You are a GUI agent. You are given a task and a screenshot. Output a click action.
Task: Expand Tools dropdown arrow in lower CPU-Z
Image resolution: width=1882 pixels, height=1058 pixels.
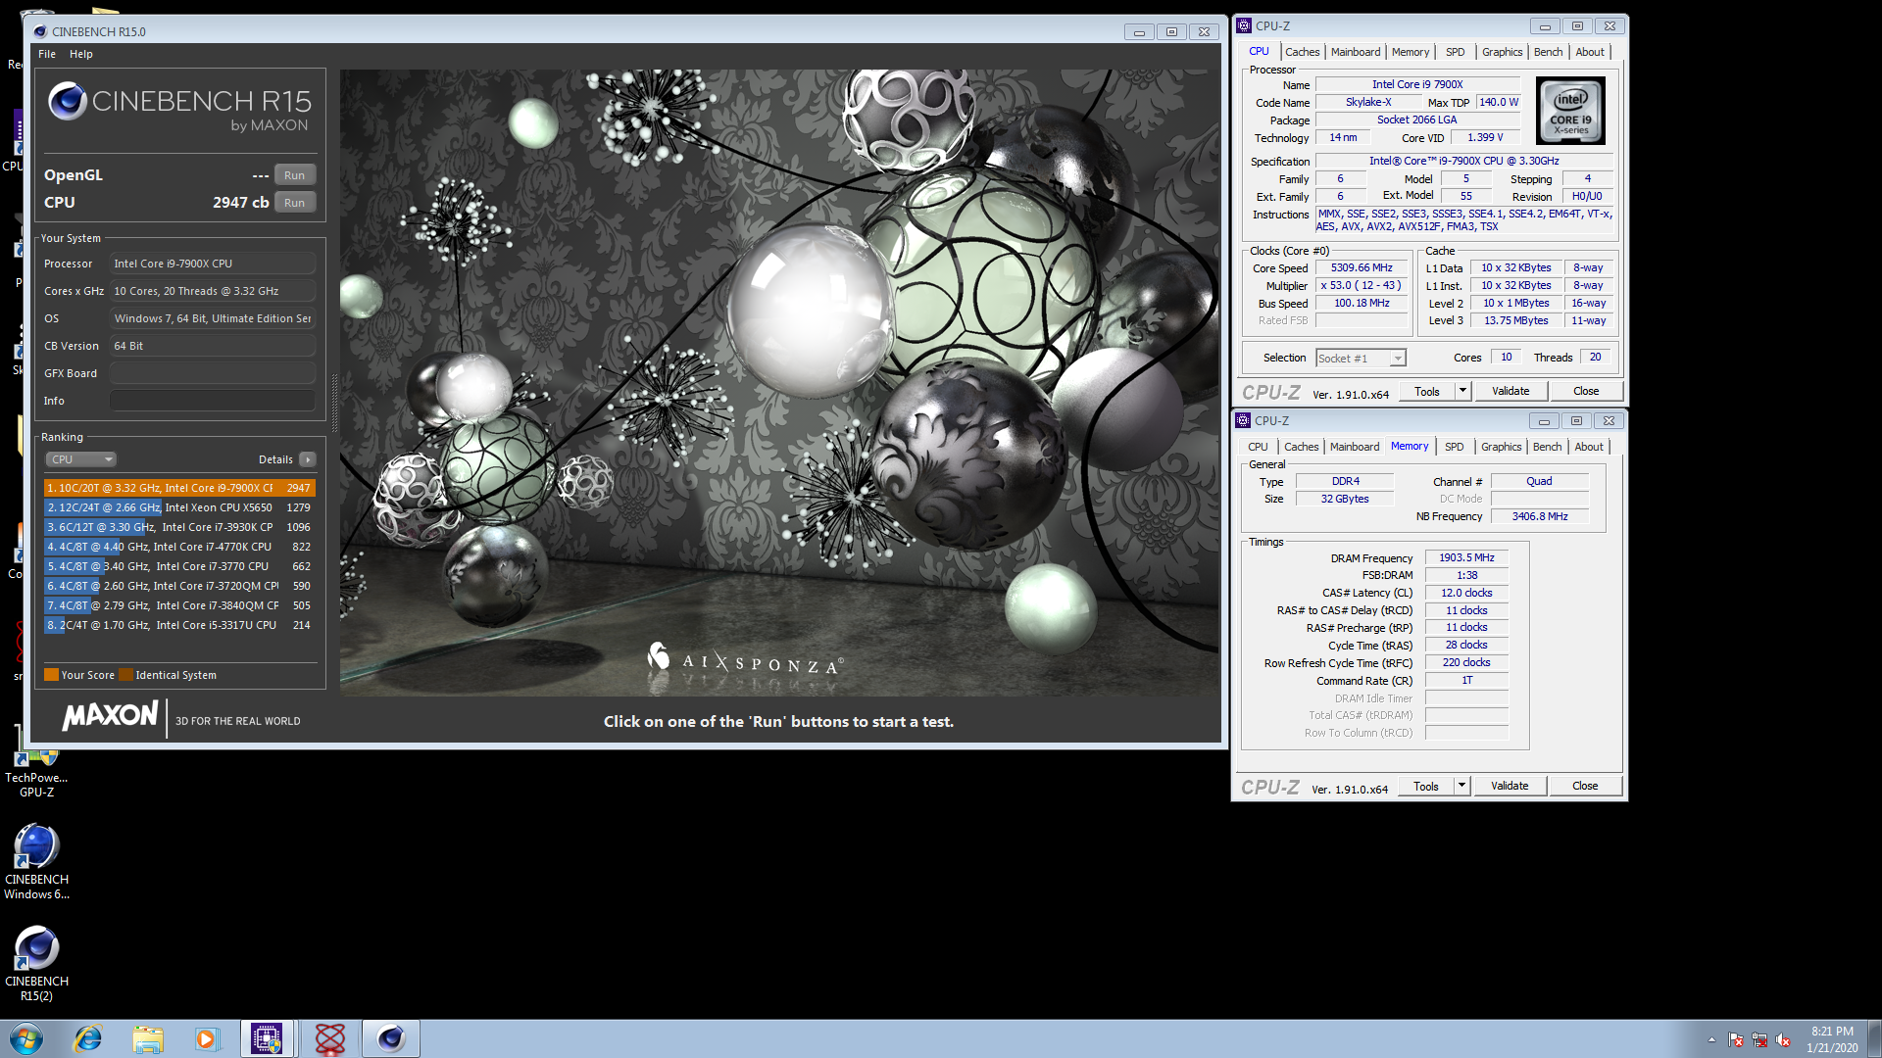point(1461,786)
